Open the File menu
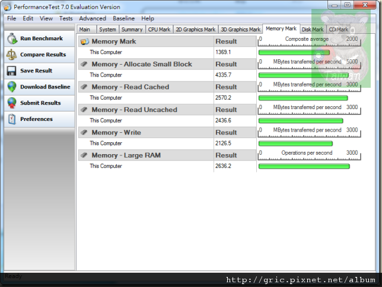This screenshot has width=382, height=287. click(11, 18)
